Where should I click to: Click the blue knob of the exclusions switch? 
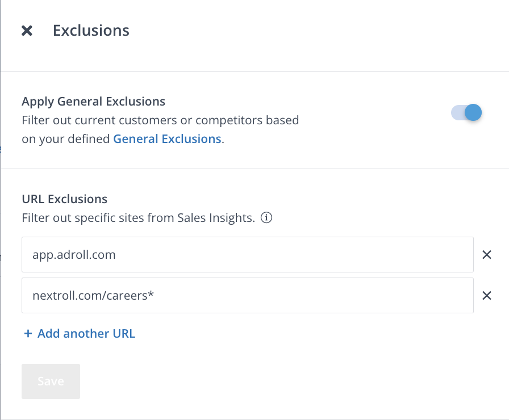(x=473, y=113)
